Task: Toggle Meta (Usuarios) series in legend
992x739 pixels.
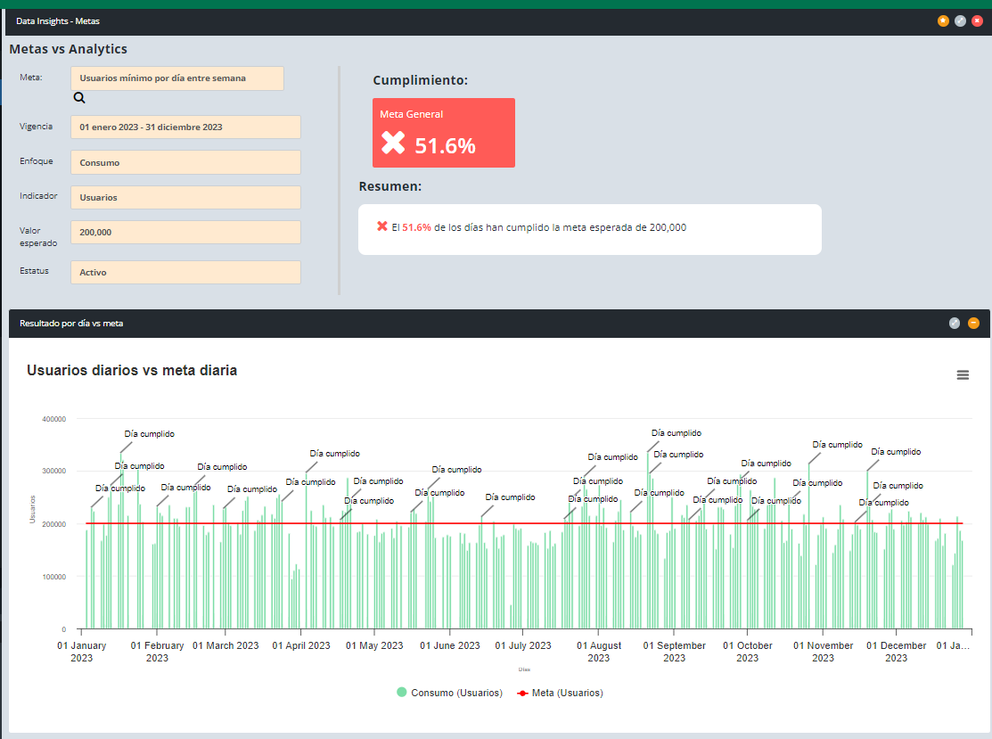Action: tap(560, 693)
